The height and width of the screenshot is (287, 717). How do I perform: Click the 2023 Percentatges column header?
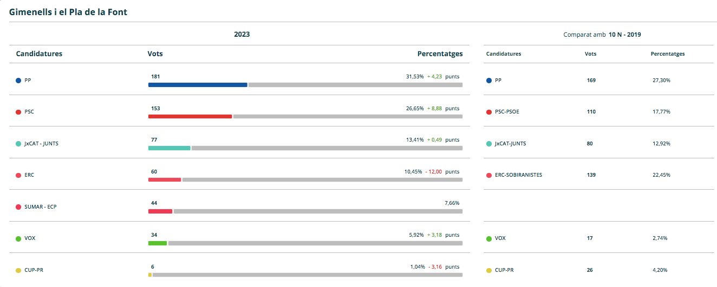tap(440, 54)
